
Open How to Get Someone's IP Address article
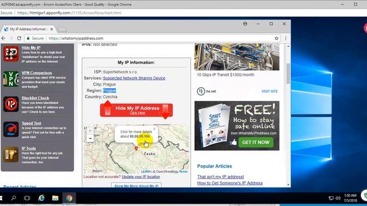tap(230, 183)
